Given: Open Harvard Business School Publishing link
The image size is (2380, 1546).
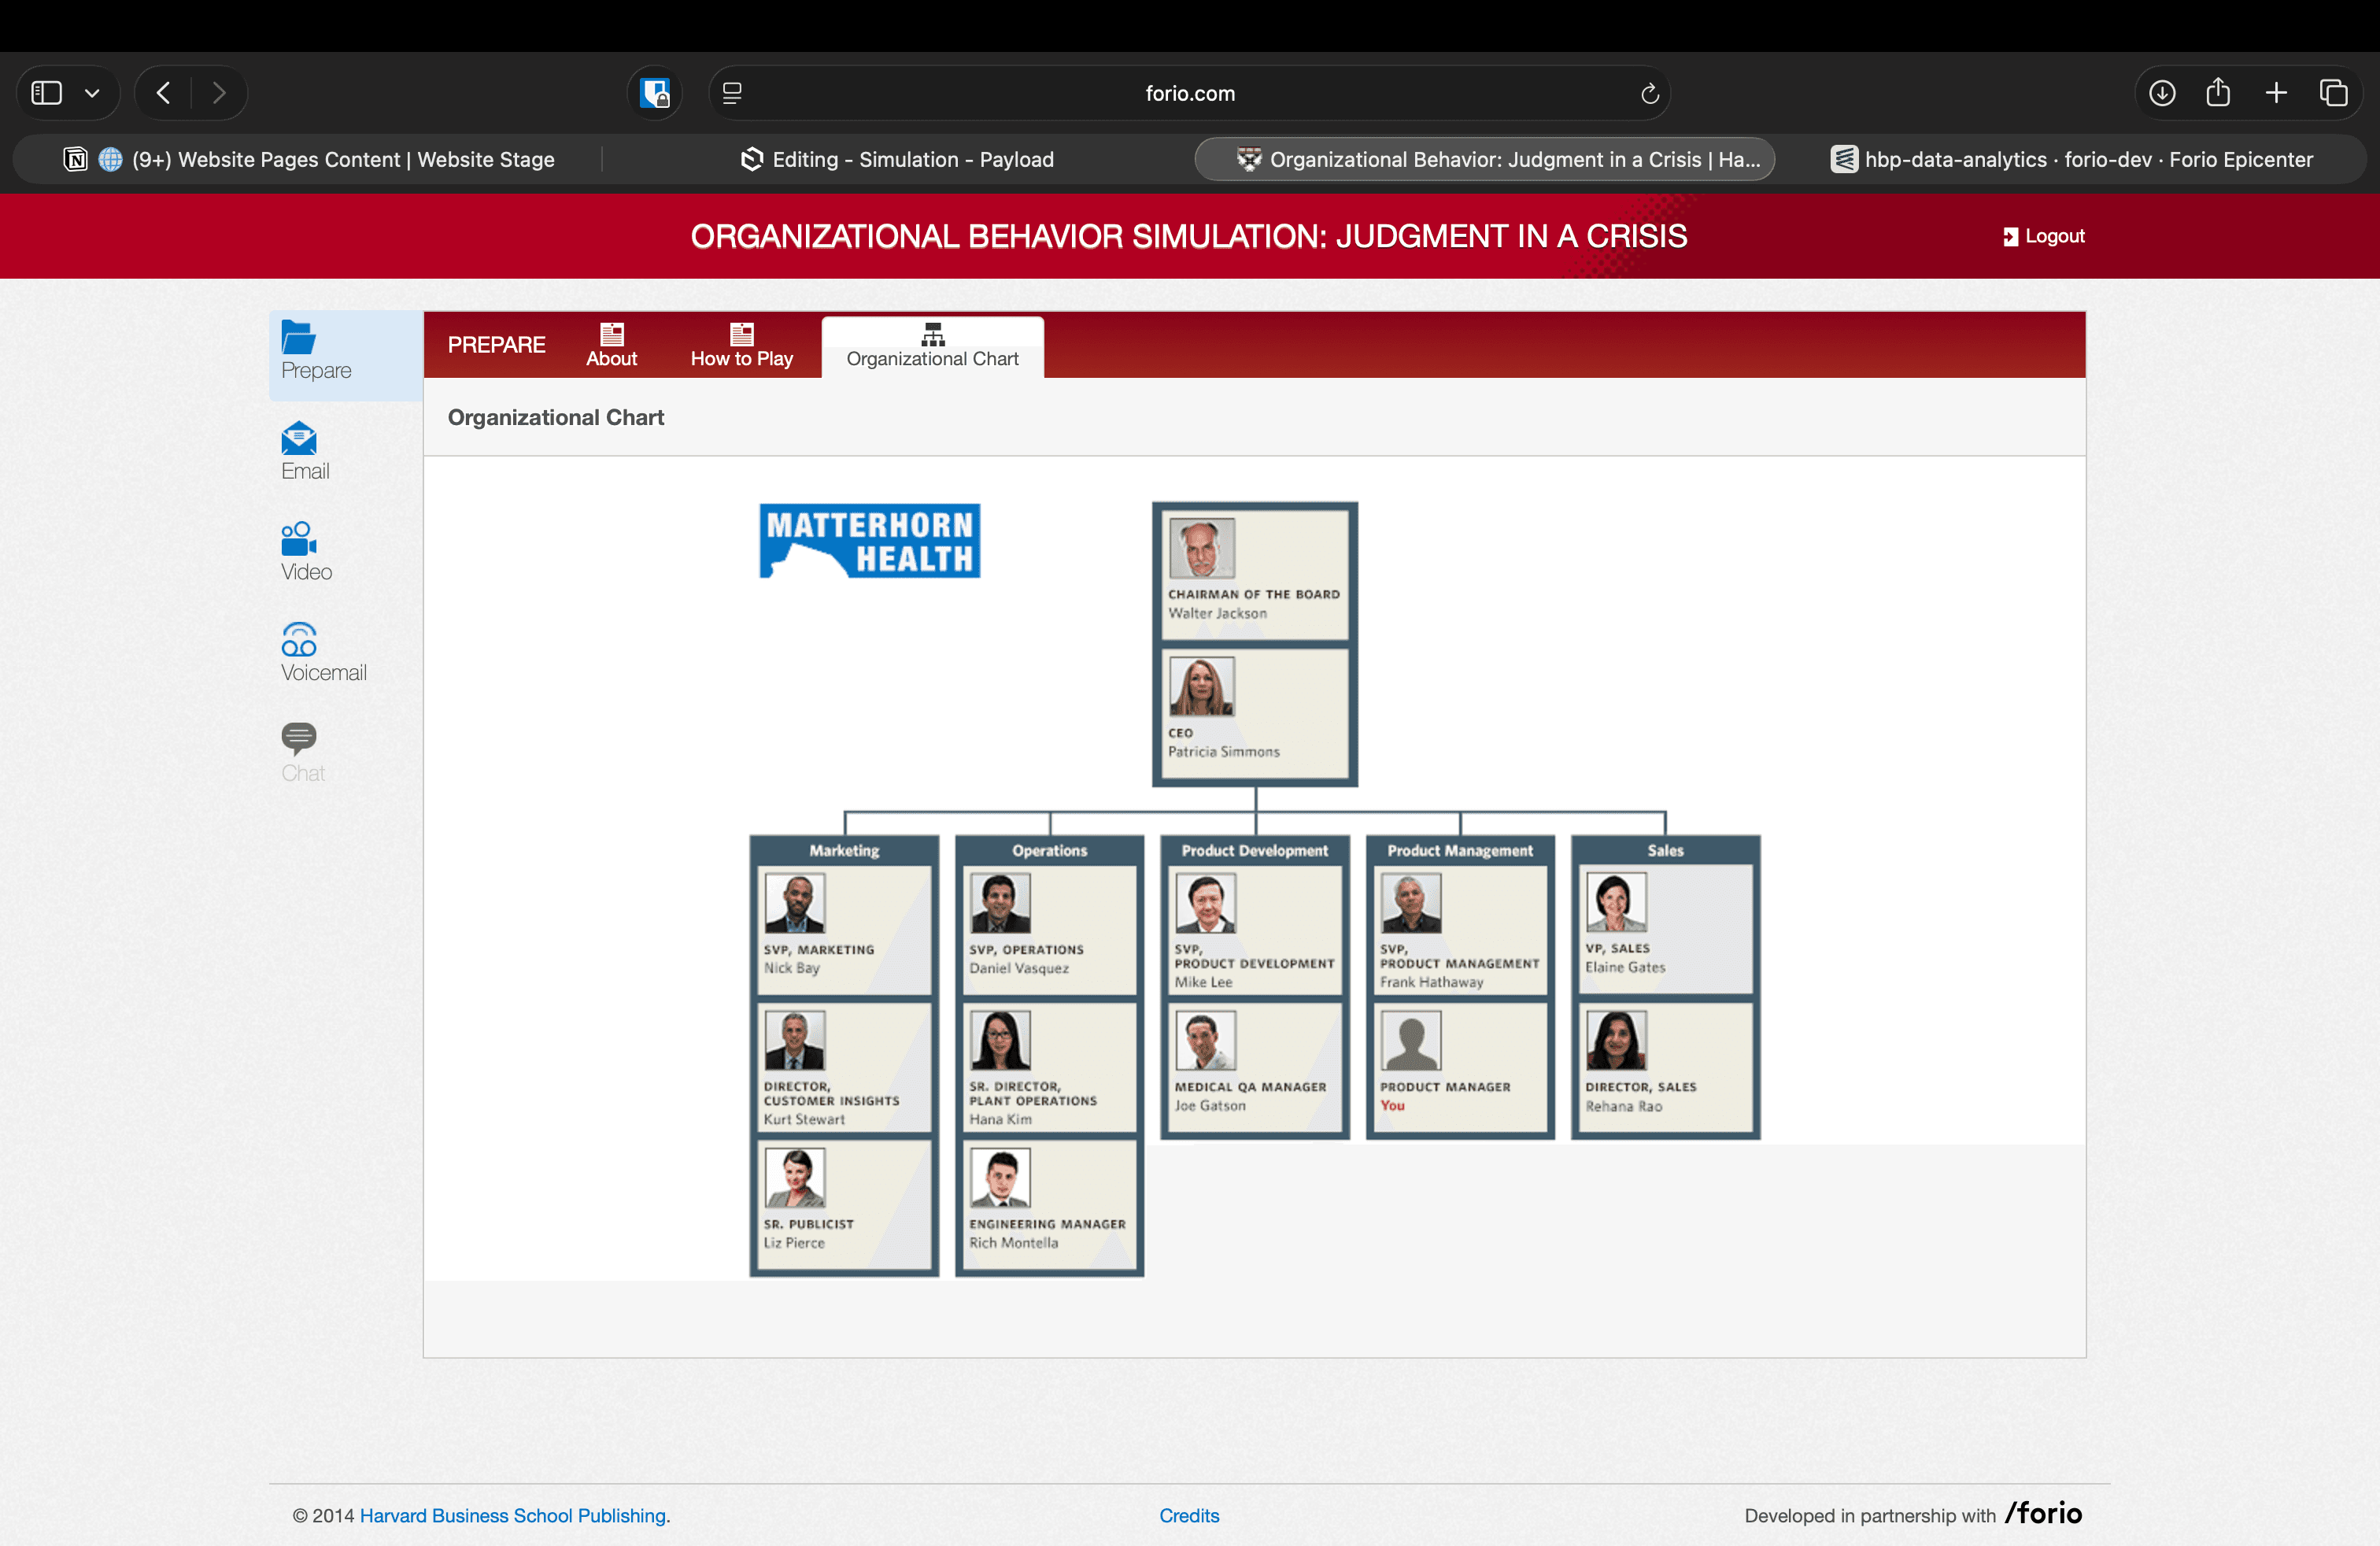Looking at the screenshot, I should [514, 1515].
